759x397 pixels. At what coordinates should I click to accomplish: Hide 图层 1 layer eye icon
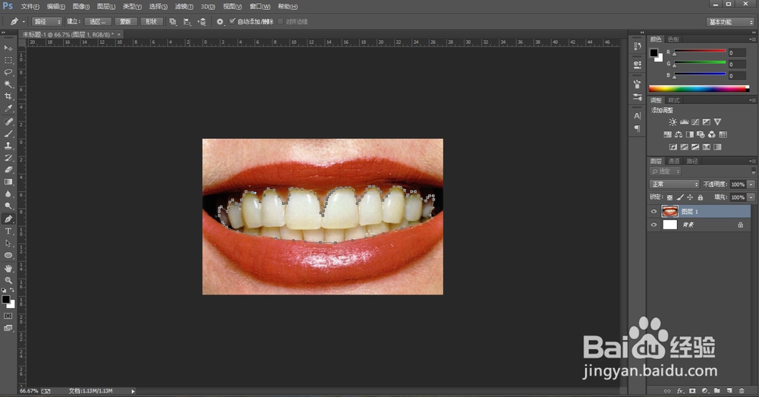click(x=654, y=212)
